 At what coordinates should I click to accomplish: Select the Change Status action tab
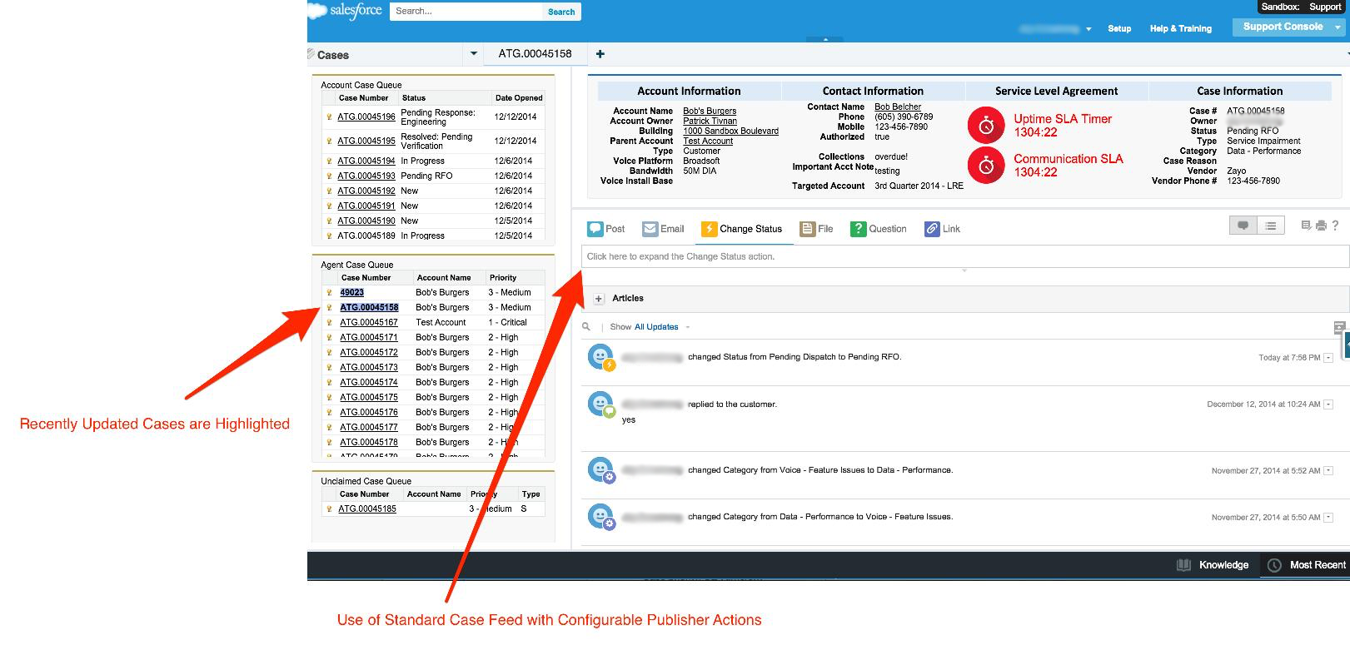point(742,229)
